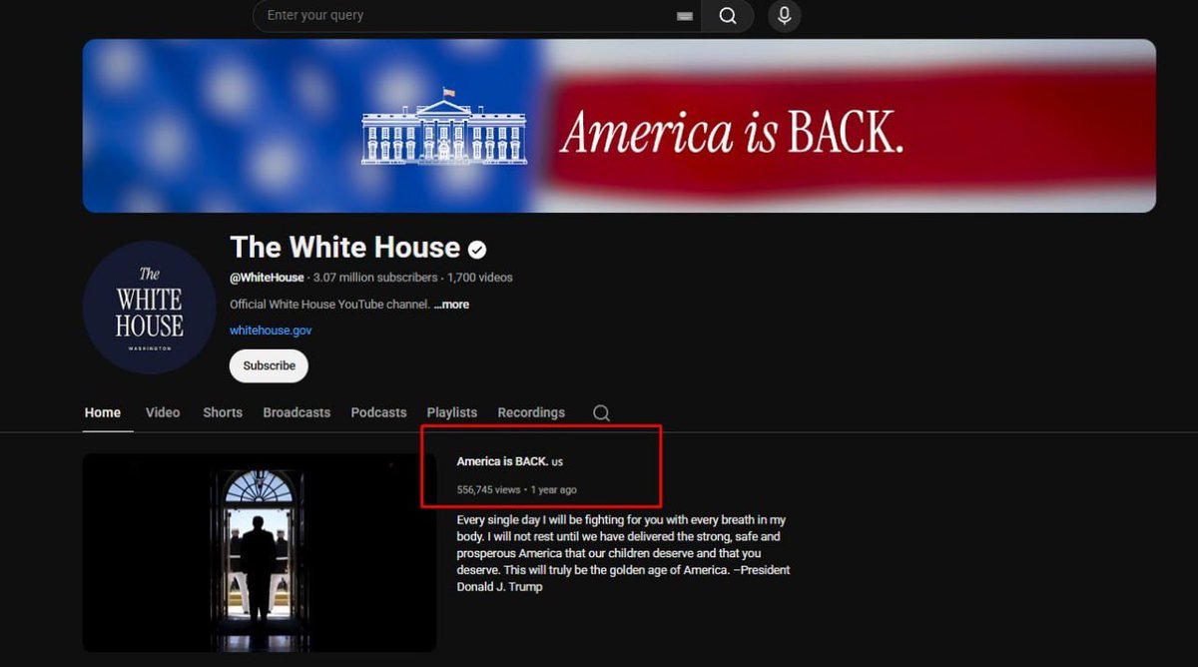The width and height of the screenshot is (1198, 667).
Task: Click The White House channel avatar
Action: 149,308
